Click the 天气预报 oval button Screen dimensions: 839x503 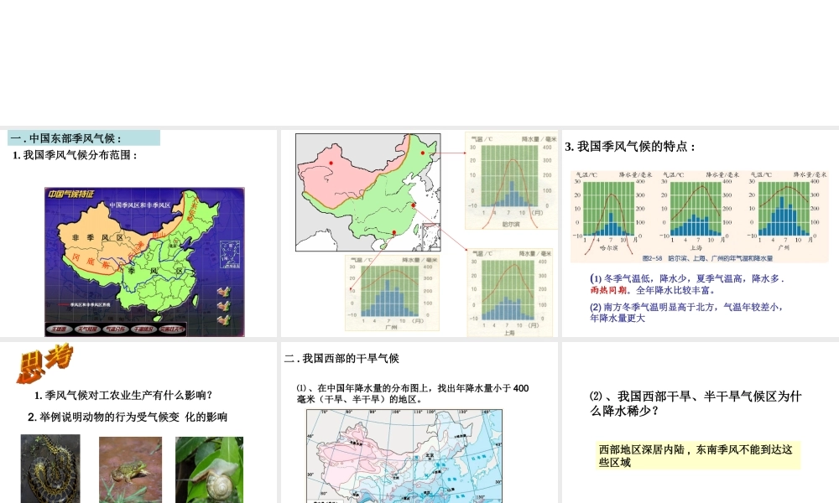[86, 329]
